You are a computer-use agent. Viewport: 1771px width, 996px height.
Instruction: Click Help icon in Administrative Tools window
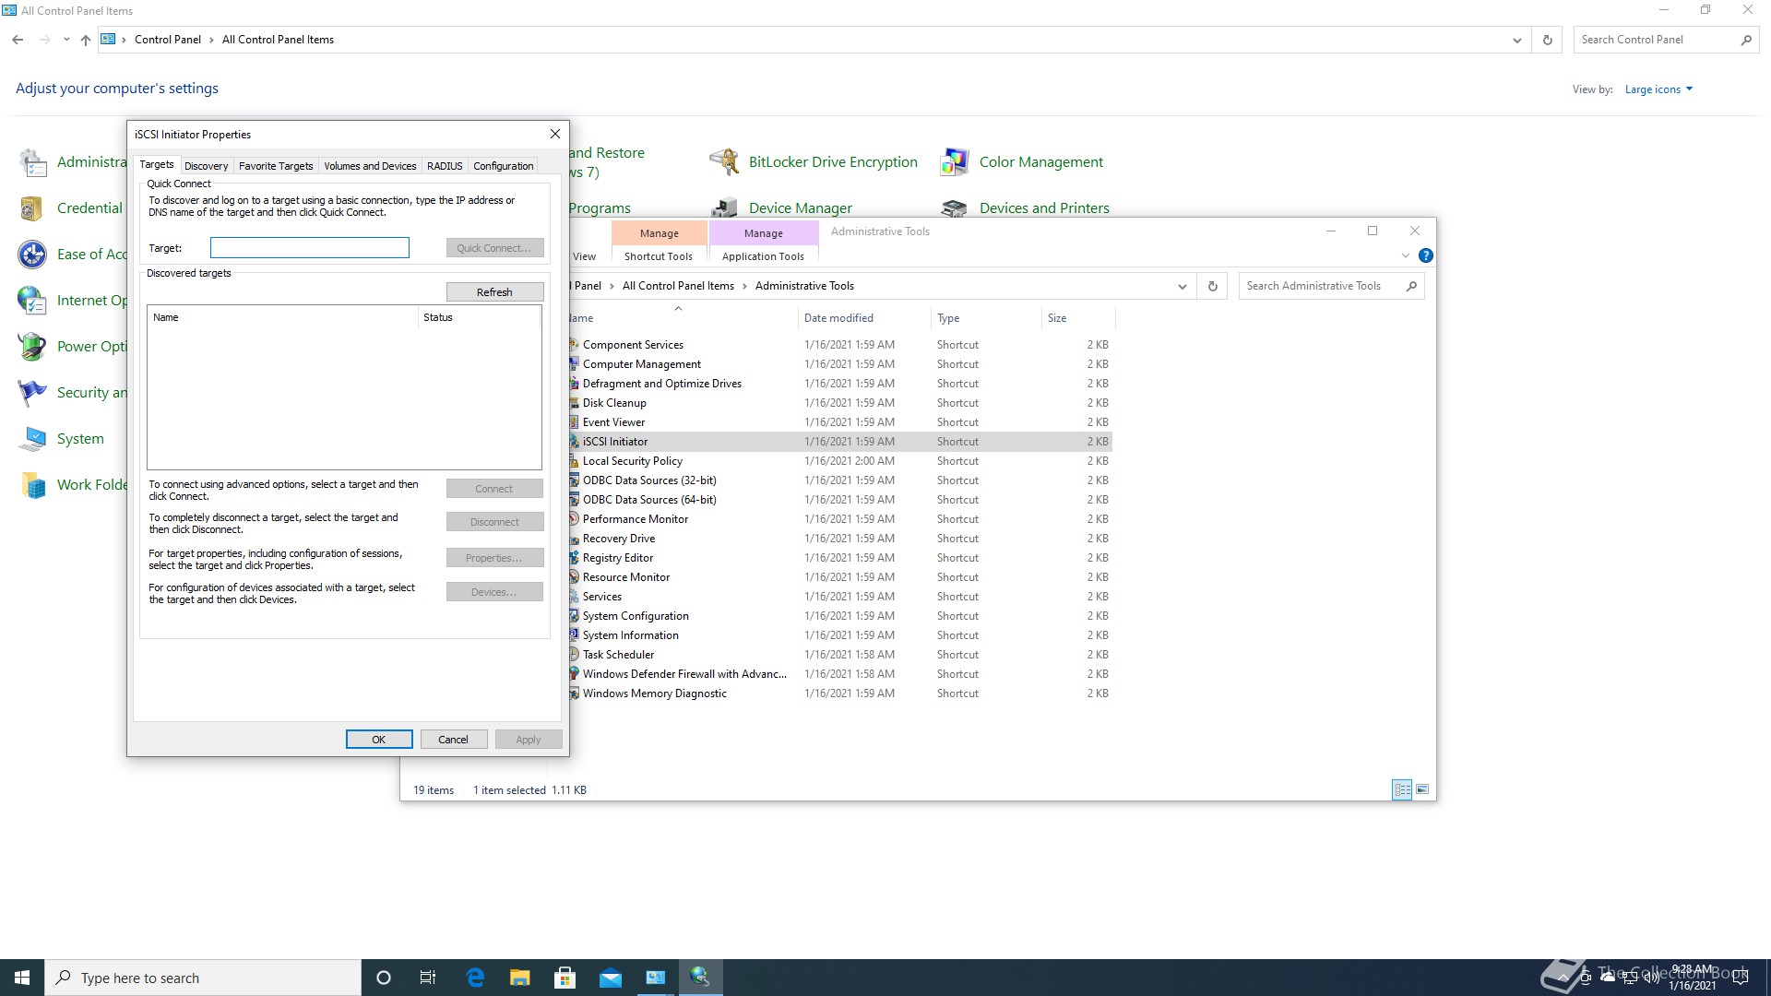pyautogui.click(x=1425, y=255)
